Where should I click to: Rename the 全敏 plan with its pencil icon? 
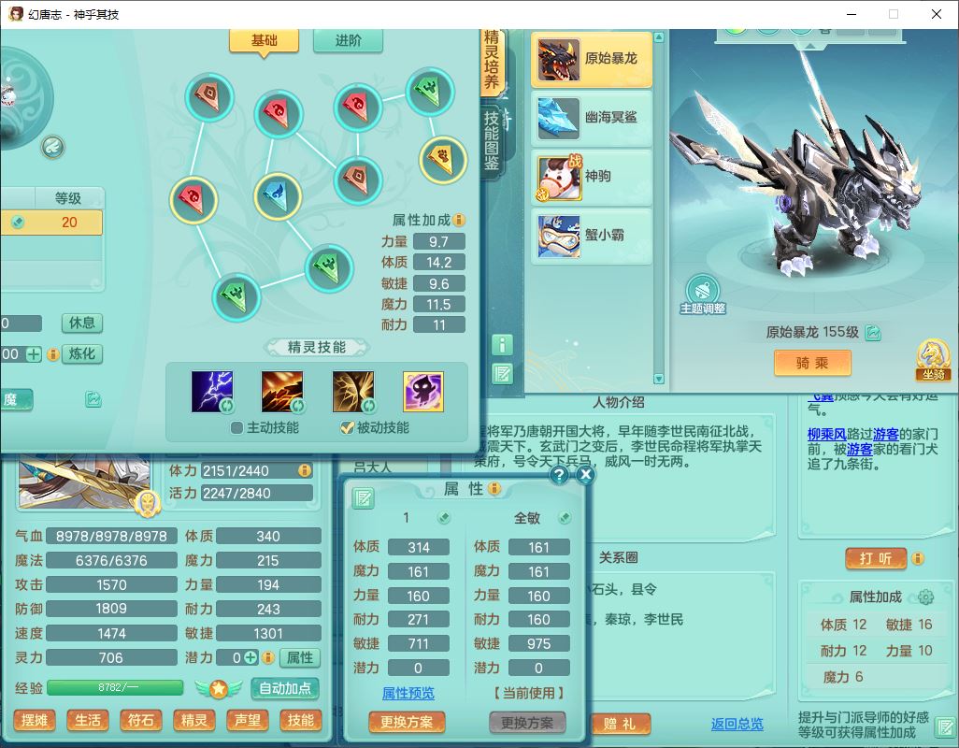point(565,518)
